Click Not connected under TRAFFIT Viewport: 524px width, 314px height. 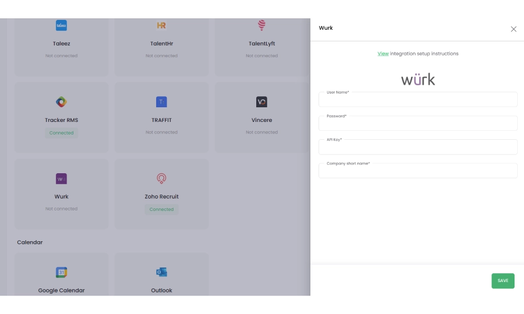tap(161, 132)
